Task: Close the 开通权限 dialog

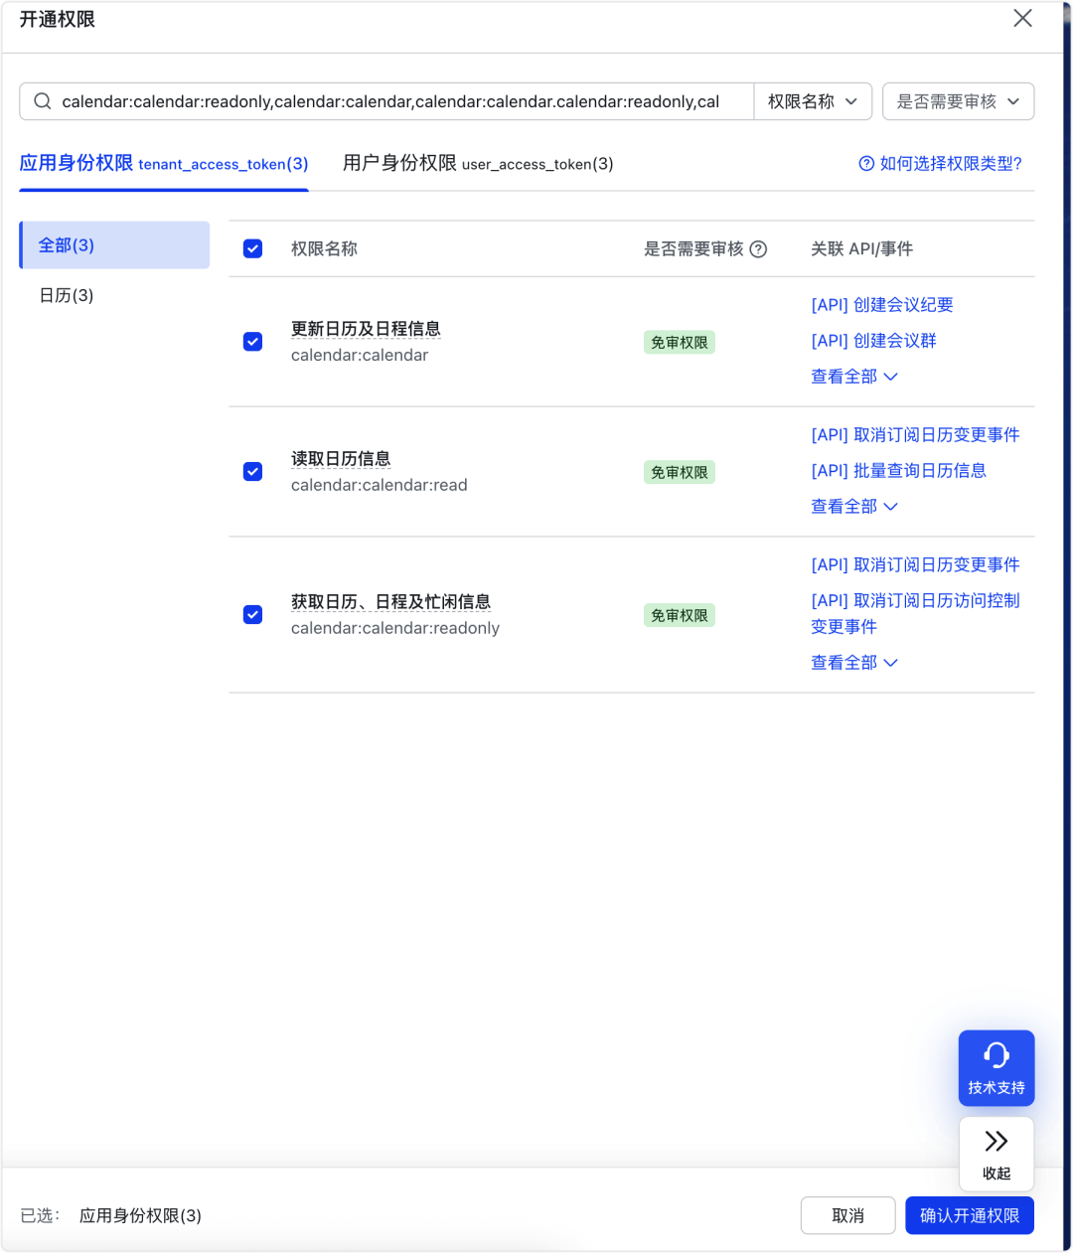Action: pos(1022,18)
